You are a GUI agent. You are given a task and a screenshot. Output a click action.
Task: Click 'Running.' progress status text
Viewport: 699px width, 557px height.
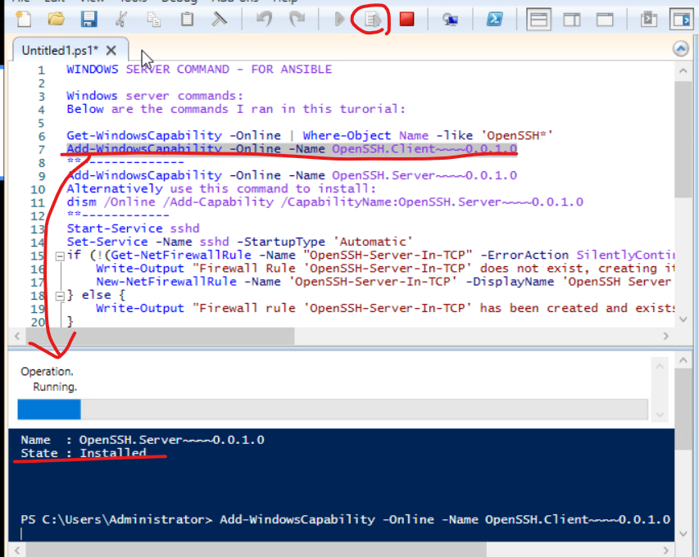tap(55, 387)
